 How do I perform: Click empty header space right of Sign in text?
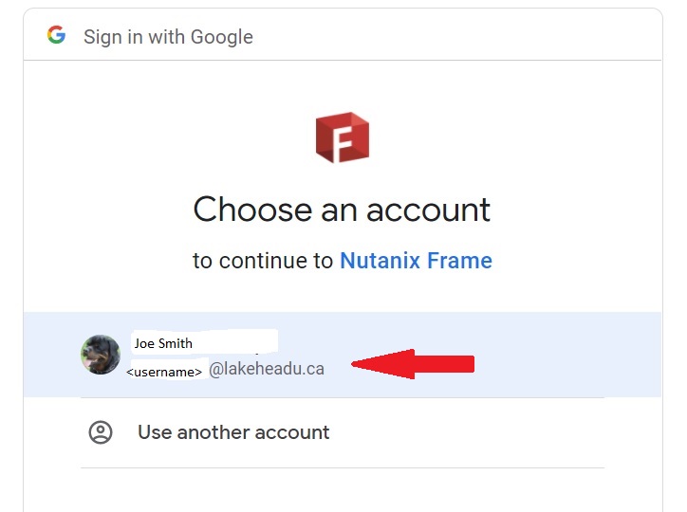click(455, 37)
